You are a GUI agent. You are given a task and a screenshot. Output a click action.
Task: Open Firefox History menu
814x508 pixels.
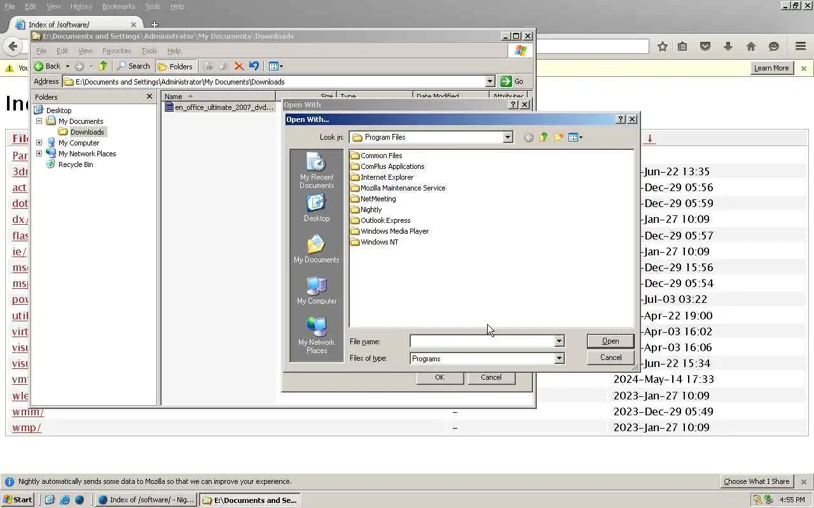[x=81, y=6]
